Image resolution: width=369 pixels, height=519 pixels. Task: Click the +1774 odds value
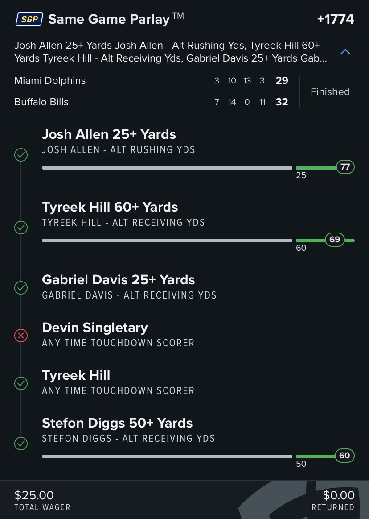point(336,19)
